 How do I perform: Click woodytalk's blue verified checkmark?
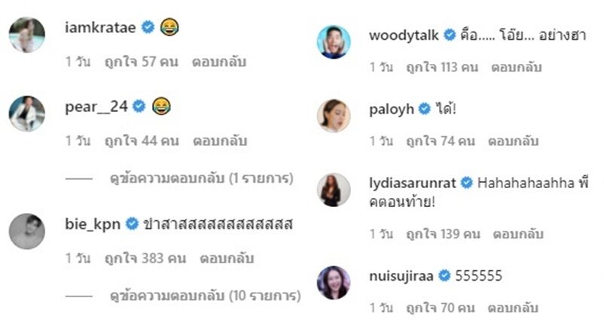449,35
